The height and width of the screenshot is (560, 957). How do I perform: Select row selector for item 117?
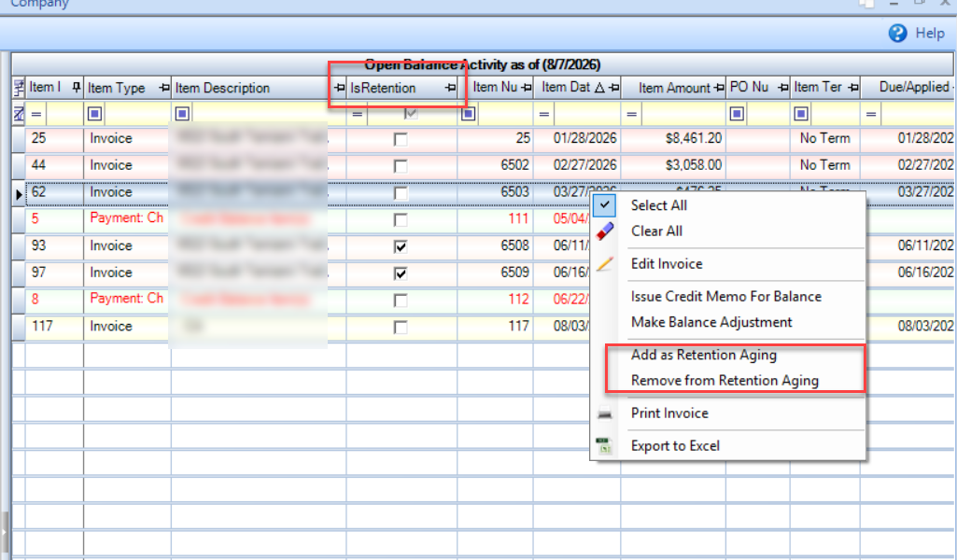coord(19,327)
